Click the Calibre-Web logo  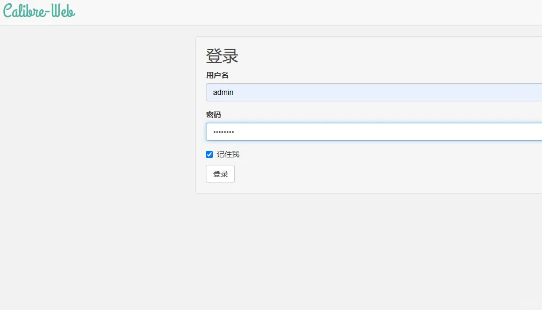click(x=39, y=11)
